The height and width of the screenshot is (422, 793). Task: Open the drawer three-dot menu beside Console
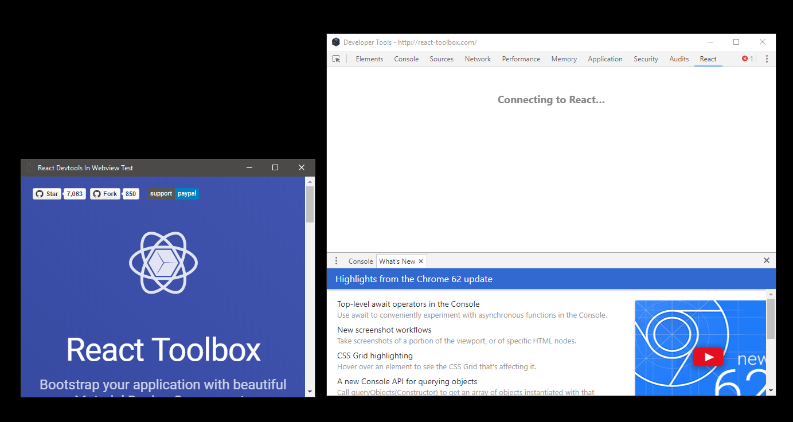click(336, 261)
